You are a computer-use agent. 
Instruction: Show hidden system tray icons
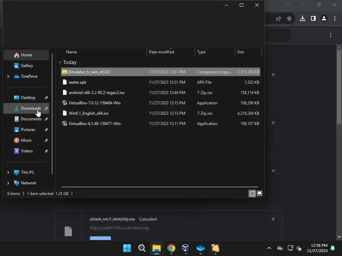(269, 248)
